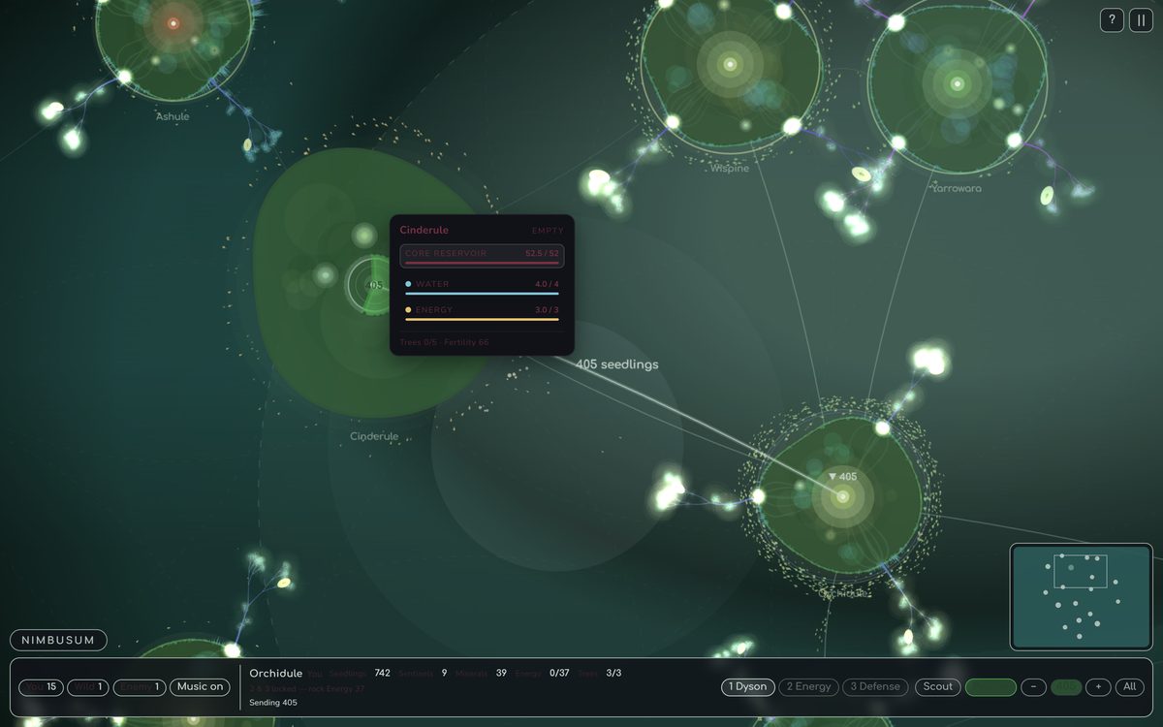
Task: Select the Yarrowara planet
Action: pos(958,84)
